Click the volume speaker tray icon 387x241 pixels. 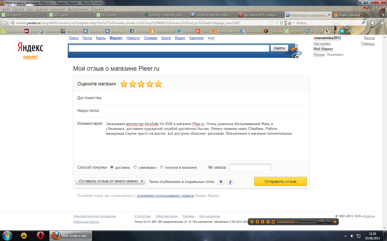352,236
